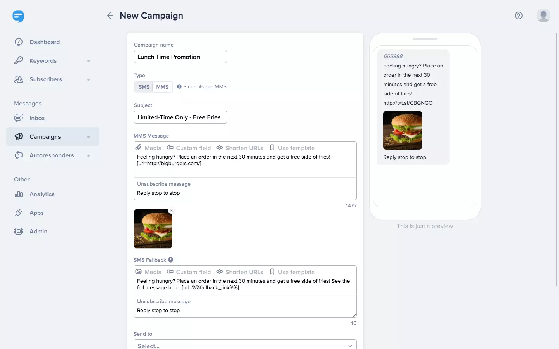Open Shorten URLs for MMS message
Image resolution: width=559 pixels, height=349 pixels.
tap(240, 148)
